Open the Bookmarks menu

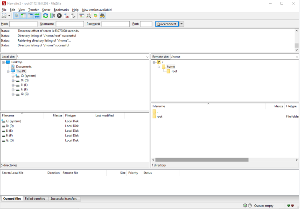coord(61,9)
